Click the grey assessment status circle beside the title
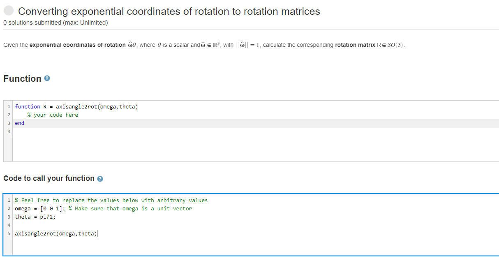 [x=8, y=10]
